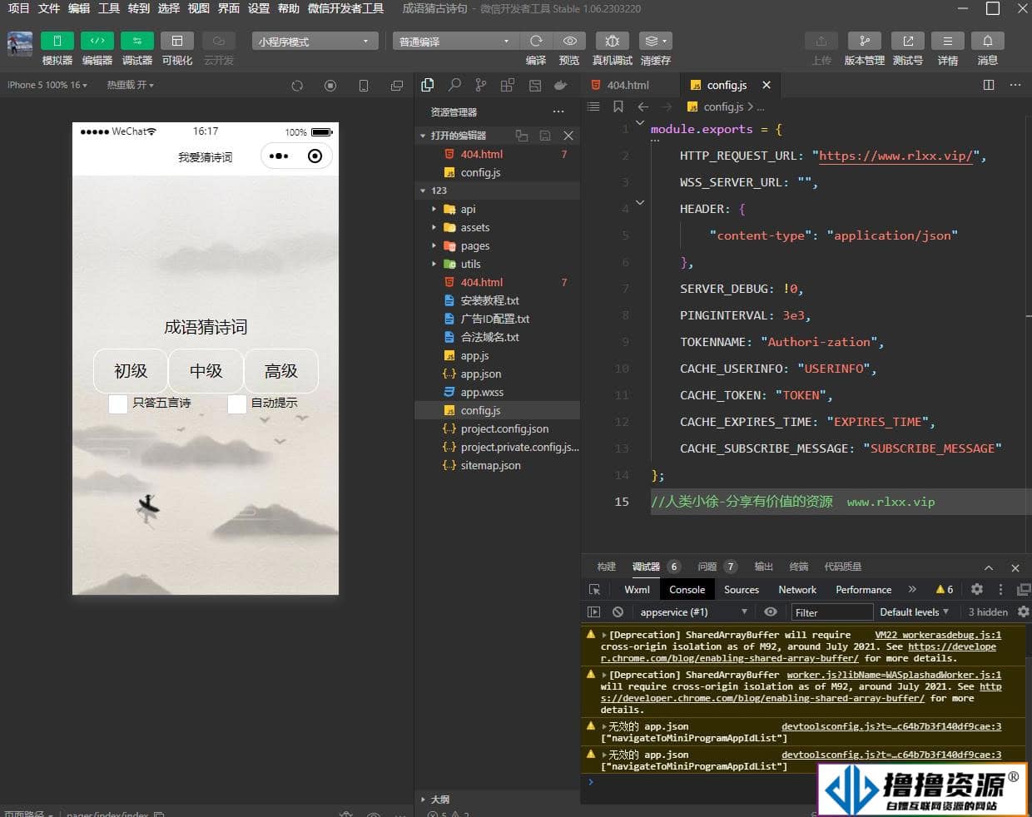Click the clear console icon
1032x817 pixels.
coord(618,612)
